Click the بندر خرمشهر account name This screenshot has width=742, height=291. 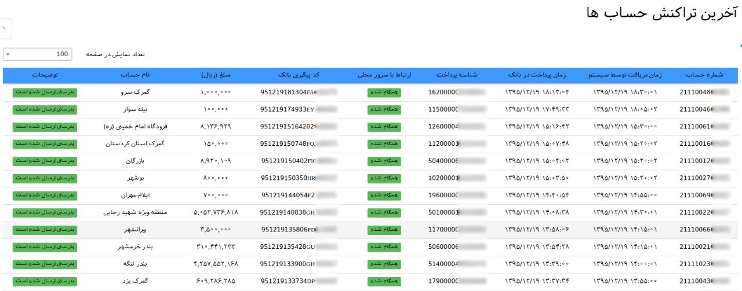tap(136, 247)
